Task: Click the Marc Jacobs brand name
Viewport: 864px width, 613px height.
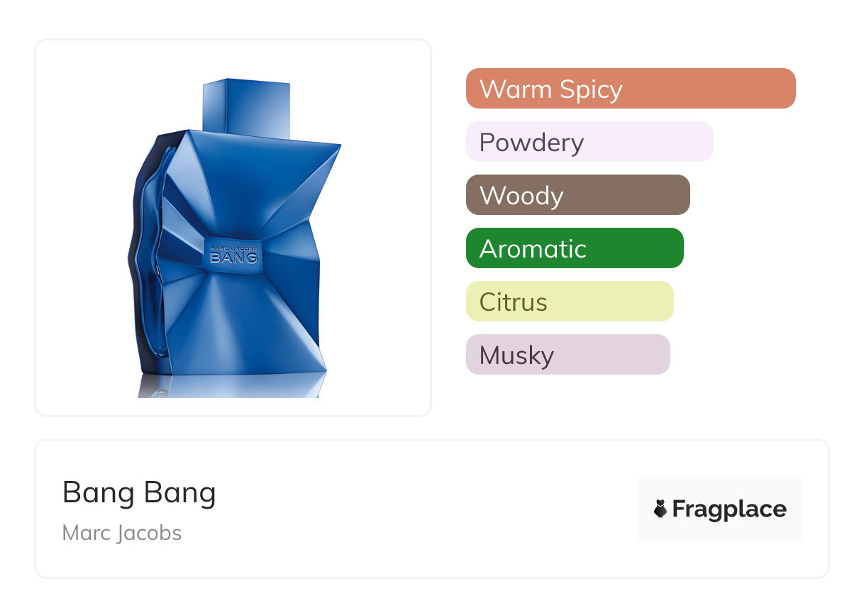Action: tap(122, 533)
